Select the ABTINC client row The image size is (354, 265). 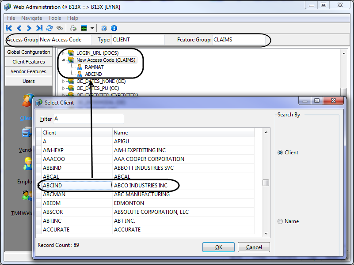pos(145,220)
